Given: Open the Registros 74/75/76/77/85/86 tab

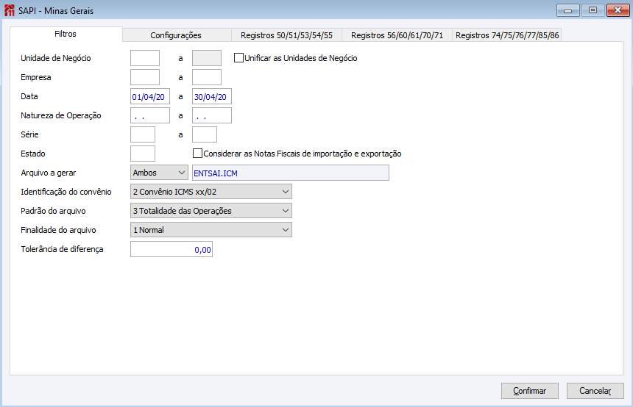Looking at the screenshot, I should (x=507, y=35).
